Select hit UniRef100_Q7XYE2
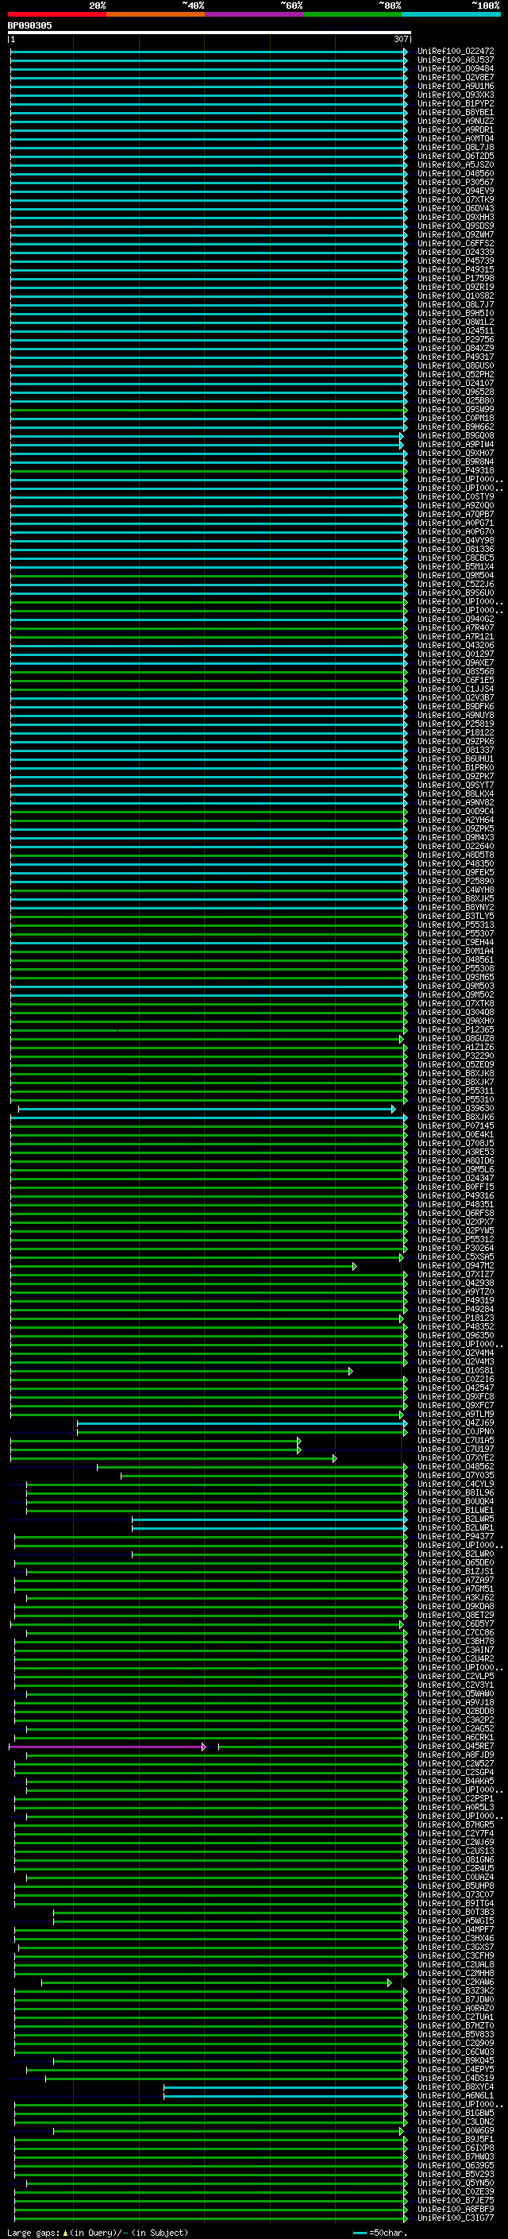 point(456,1458)
